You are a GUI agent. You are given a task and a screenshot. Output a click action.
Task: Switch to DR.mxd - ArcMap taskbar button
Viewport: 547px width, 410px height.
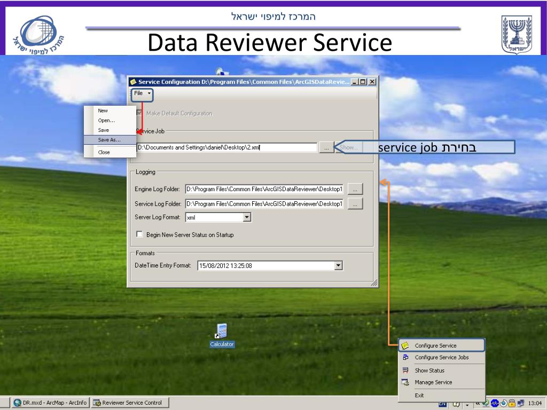pos(50,403)
